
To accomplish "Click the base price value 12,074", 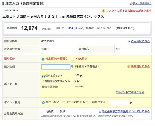I will [29, 28].
